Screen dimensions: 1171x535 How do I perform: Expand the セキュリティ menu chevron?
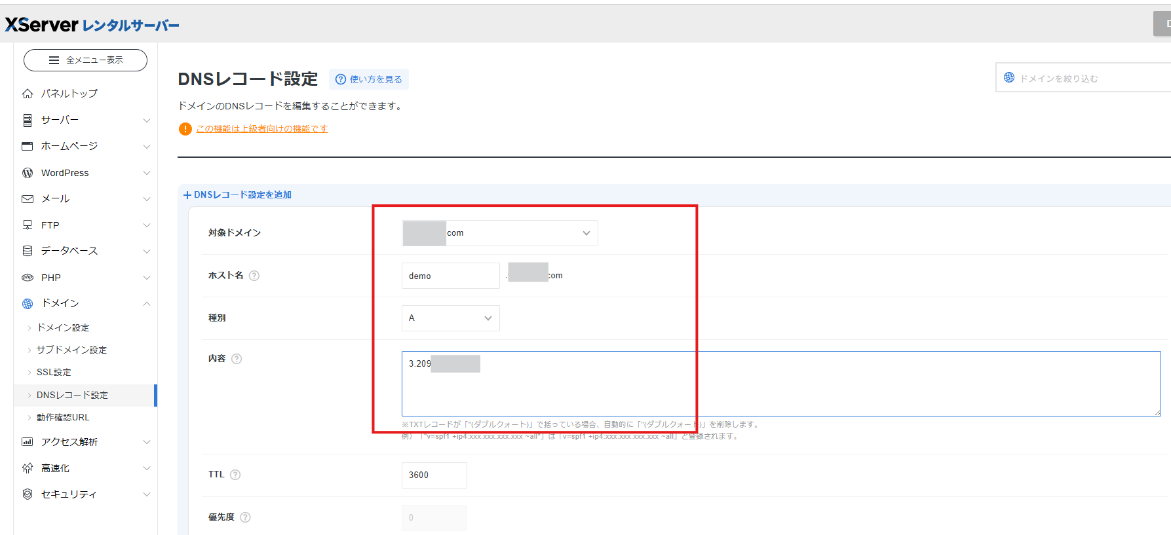tap(147, 494)
